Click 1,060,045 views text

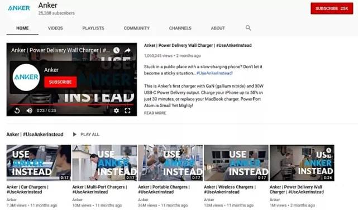coord(158,56)
